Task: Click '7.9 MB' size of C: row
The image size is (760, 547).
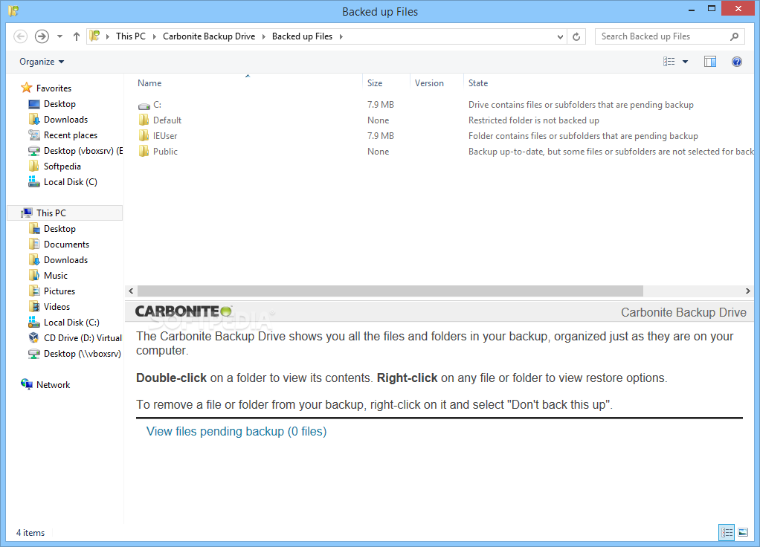Action: pyautogui.click(x=381, y=105)
